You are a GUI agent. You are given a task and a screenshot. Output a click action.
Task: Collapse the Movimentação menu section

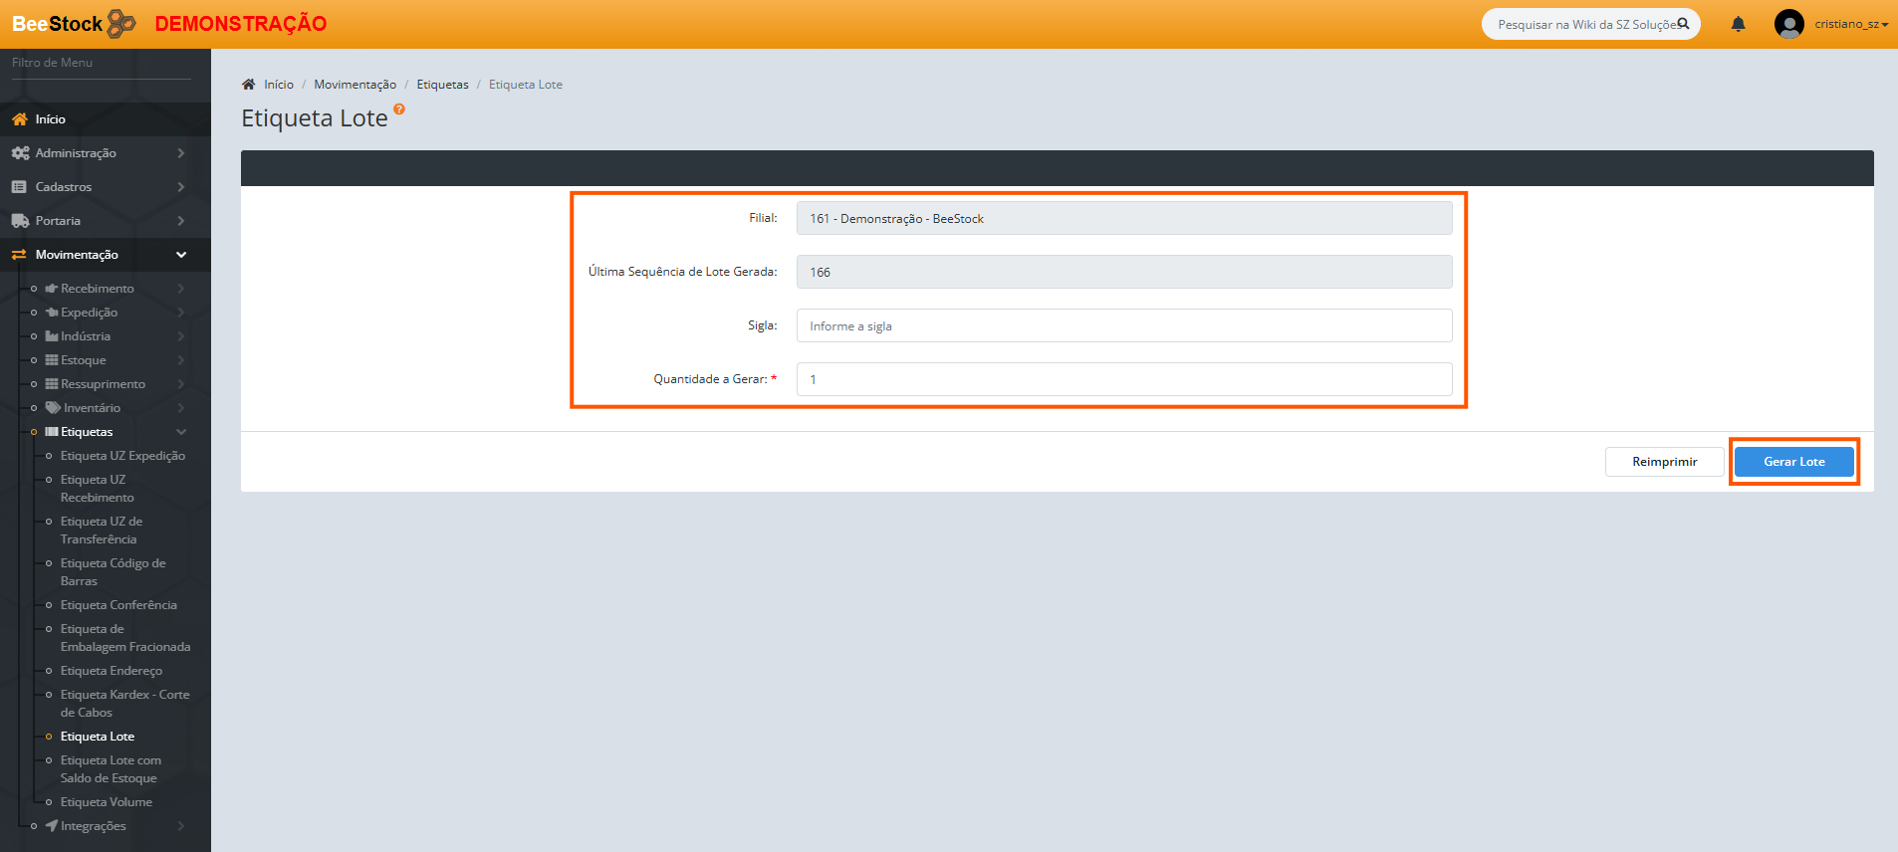181,255
